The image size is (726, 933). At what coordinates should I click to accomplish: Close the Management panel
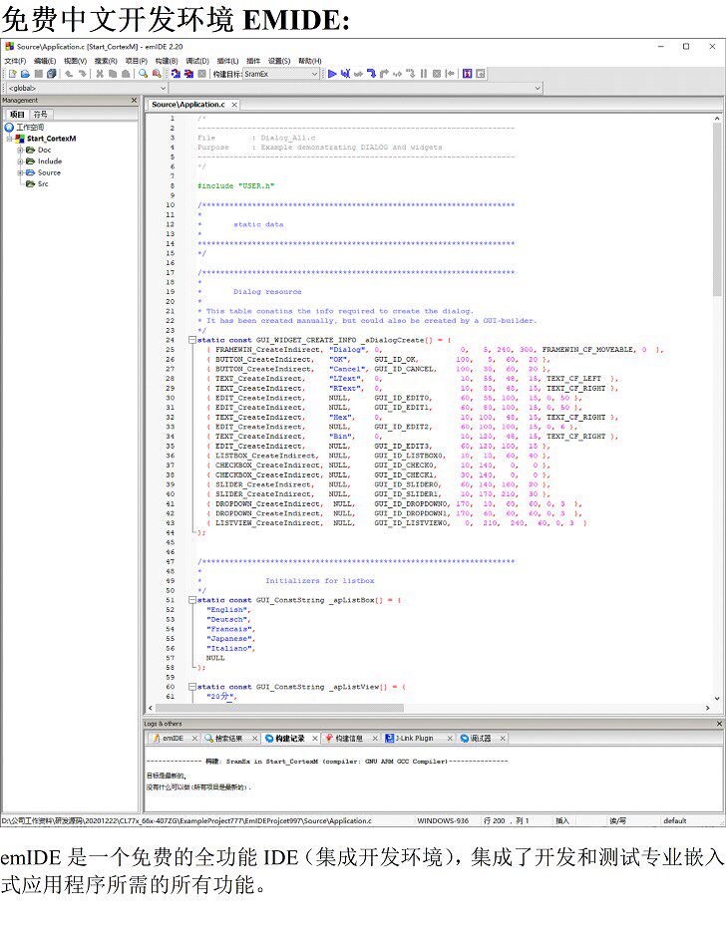point(134,101)
